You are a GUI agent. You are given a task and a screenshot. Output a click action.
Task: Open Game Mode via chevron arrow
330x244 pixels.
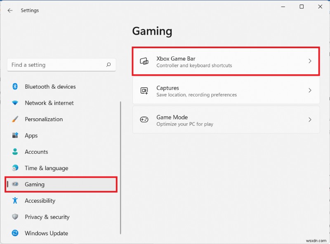310,120
